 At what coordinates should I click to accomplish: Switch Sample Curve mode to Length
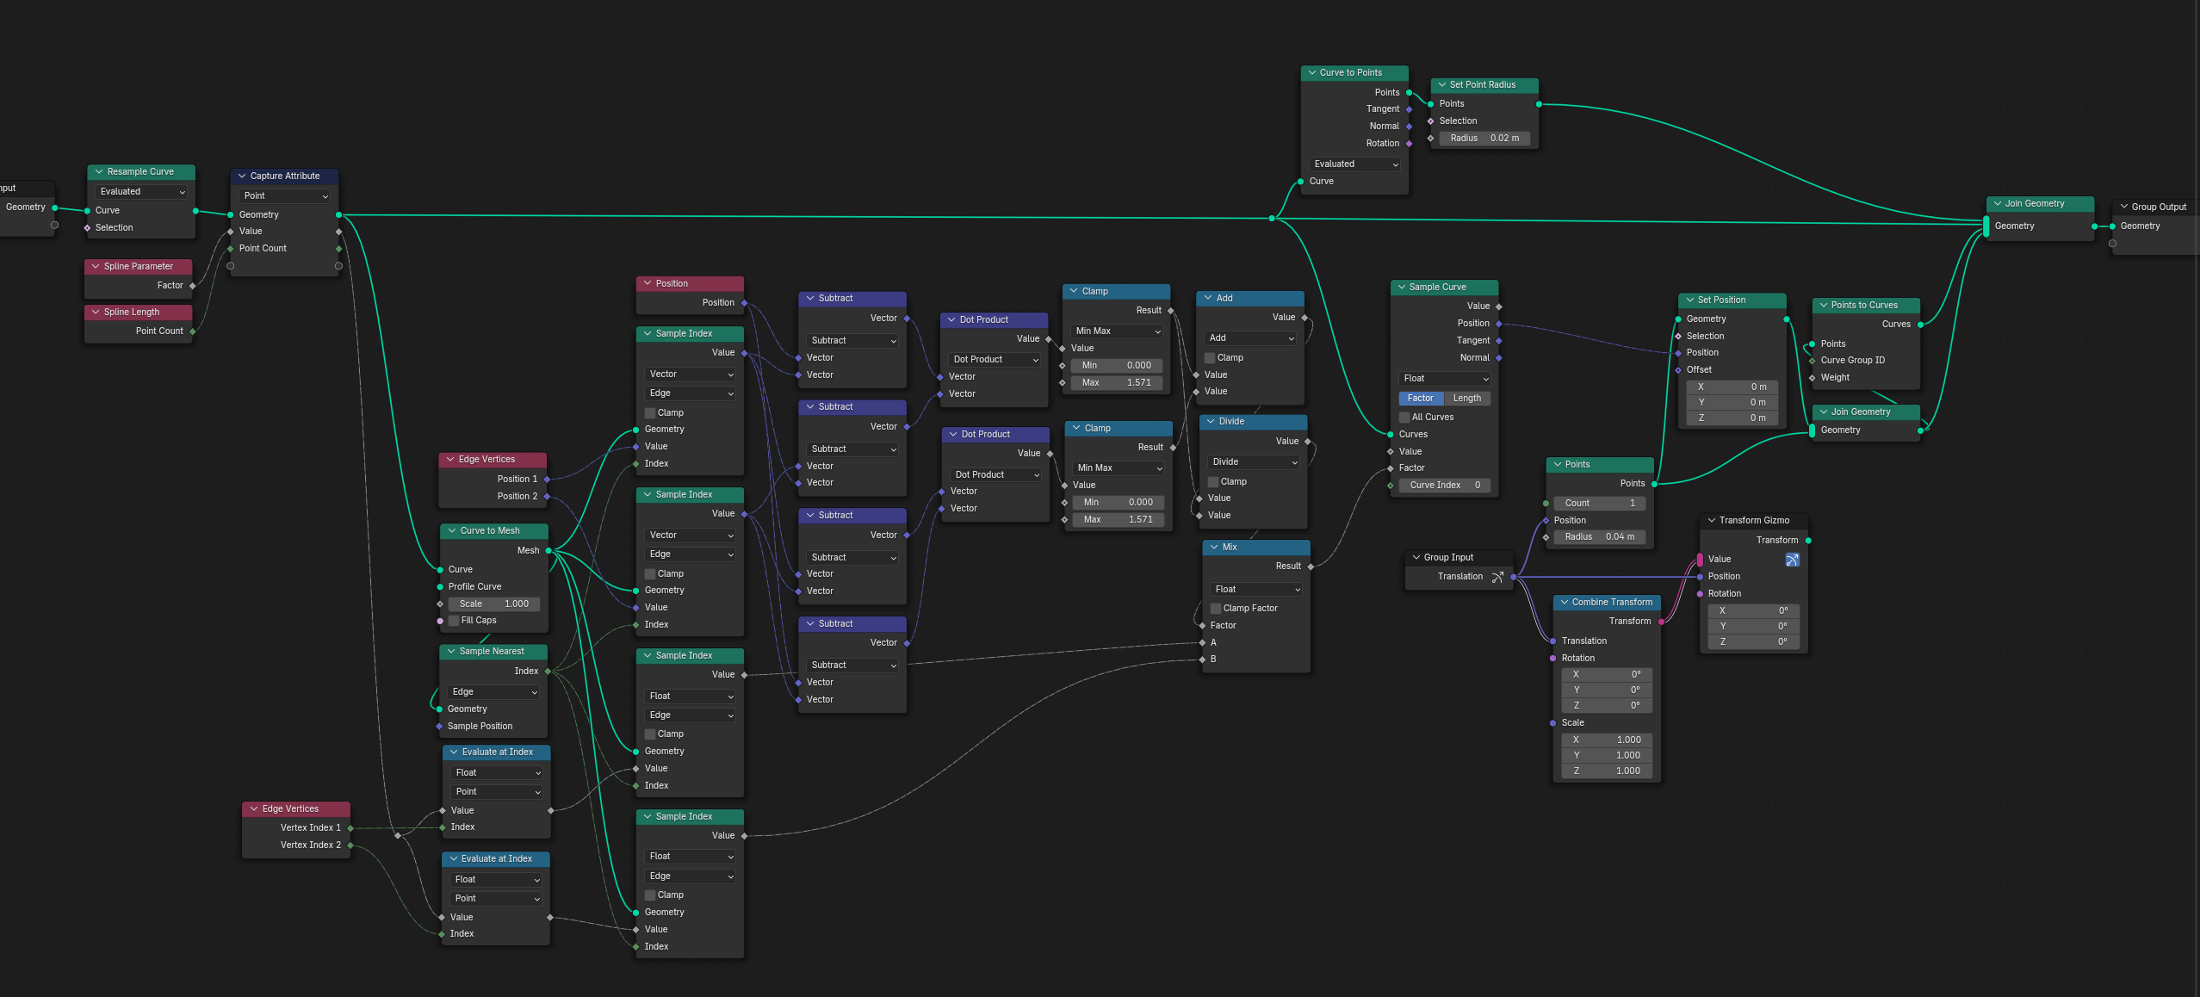click(x=1466, y=399)
